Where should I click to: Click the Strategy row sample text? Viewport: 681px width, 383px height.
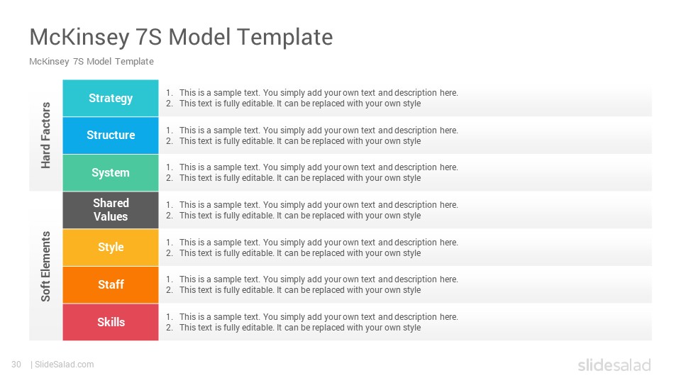click(x=312, y=98)
